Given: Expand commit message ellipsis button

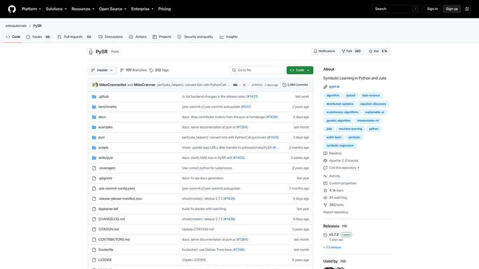Looking at the screenshot, I should pyautogui.click(x=235, y=85).
